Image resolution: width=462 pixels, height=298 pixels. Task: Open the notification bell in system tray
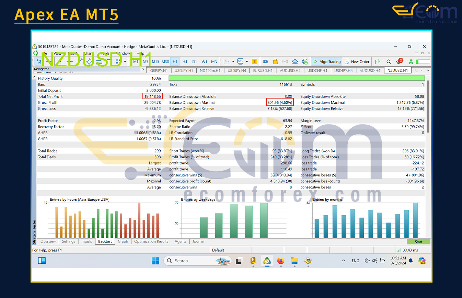click(x=411, y=261)
